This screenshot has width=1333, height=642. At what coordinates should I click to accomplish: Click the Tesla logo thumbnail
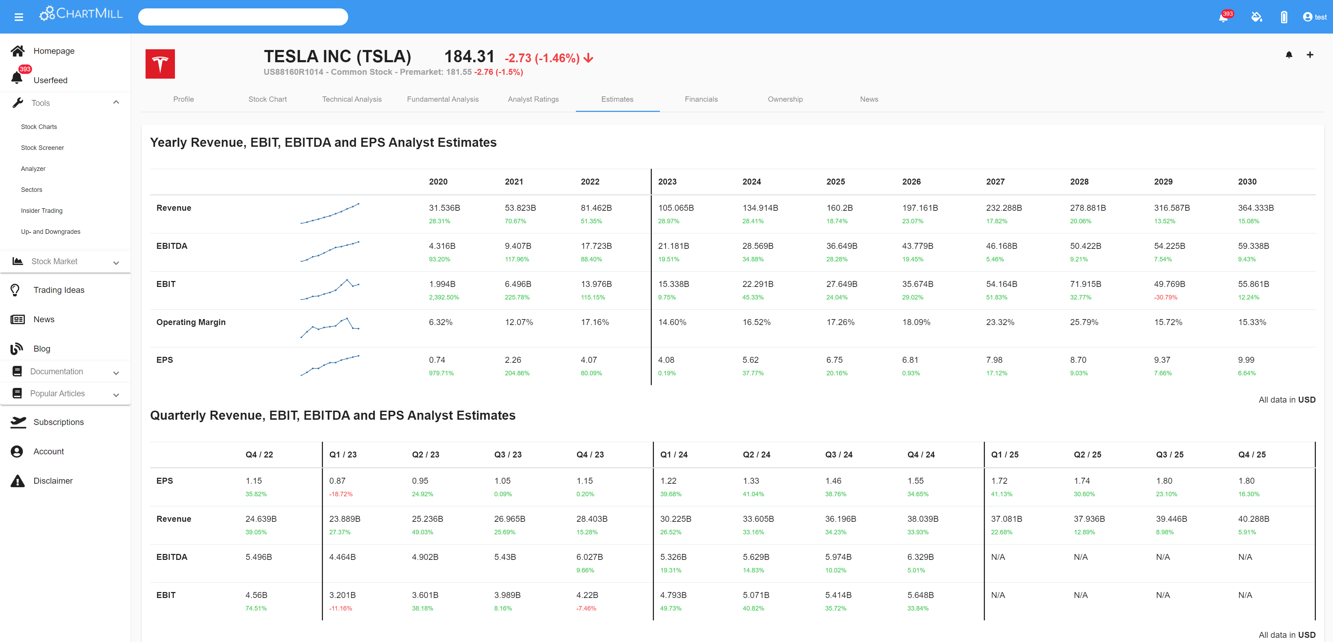click(x=160, y=64)
